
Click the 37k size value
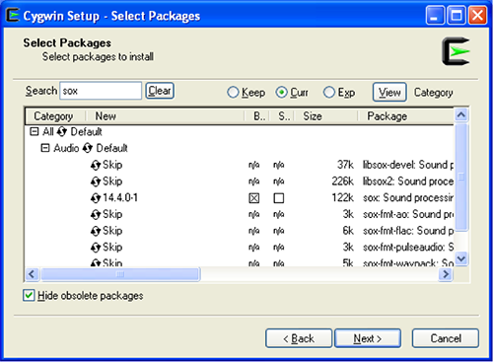345,165
